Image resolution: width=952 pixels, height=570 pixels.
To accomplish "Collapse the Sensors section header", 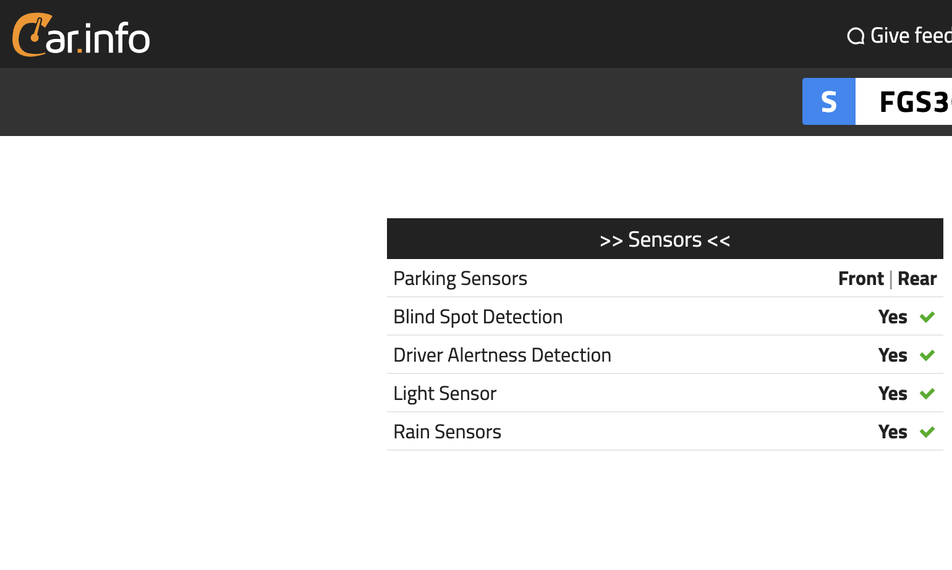I will pos(665,239).
